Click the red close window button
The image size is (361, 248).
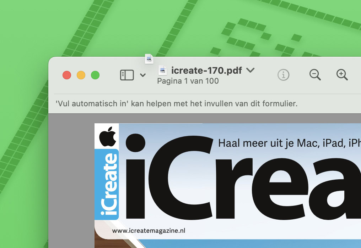point(67,75)
